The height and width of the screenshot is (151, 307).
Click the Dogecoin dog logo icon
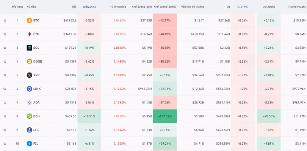tap(30, 62)
